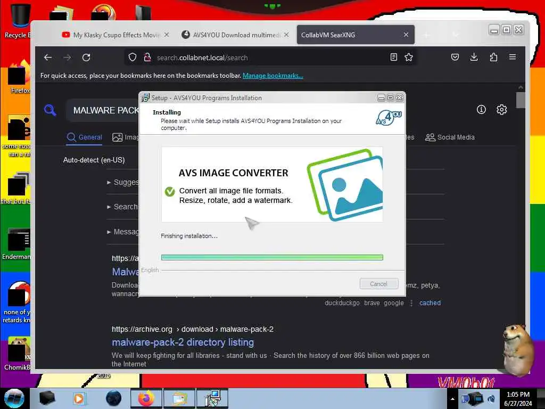Screen dimensions: 545x409
Task: Click the installation progress bar
Action: click(x=272, y=257)
